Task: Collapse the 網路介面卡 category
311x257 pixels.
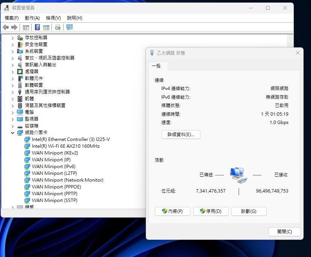Action: point(12,132)
